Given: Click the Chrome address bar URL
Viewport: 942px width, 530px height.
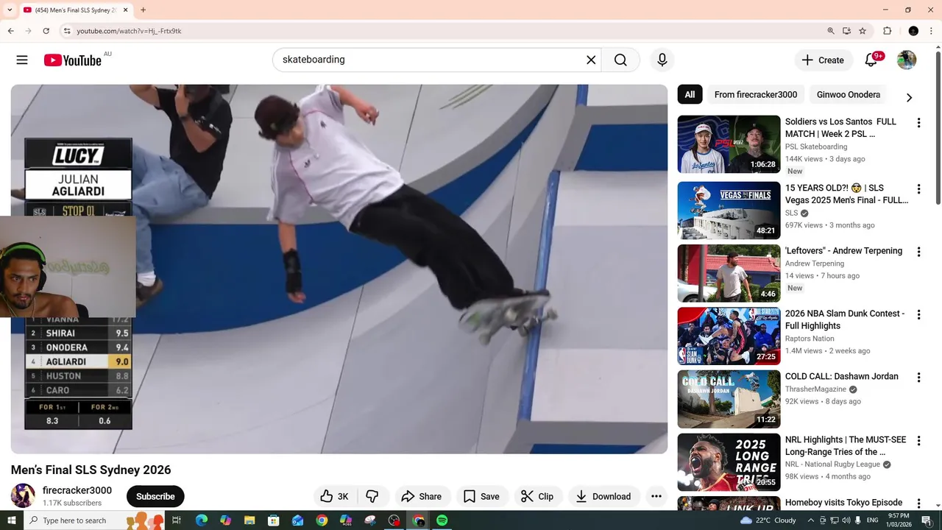Looking at the screenshot, I should (129, 31).
